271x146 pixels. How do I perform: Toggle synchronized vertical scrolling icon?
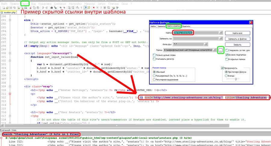click(69, 8)
